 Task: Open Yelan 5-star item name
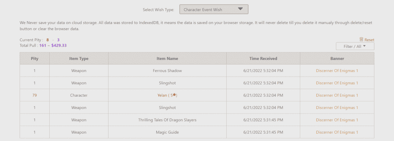(x=167, y=95)
